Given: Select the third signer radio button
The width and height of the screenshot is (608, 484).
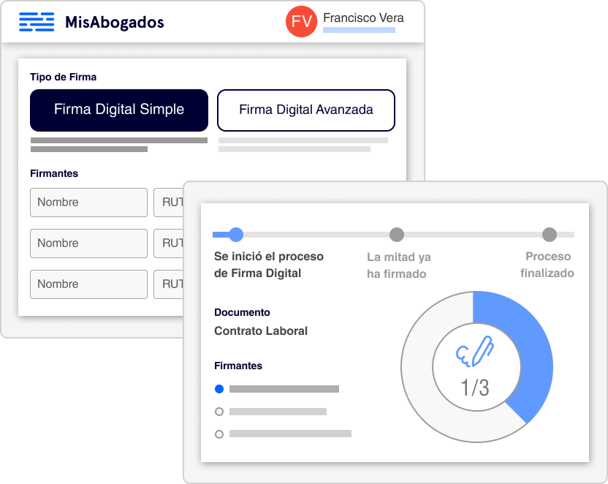Looking at the screenshot, I should click(x=219, y=434).
